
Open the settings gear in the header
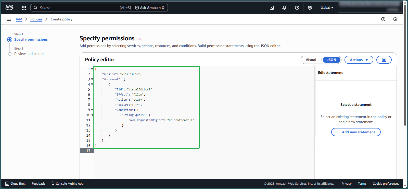point(310,8)
